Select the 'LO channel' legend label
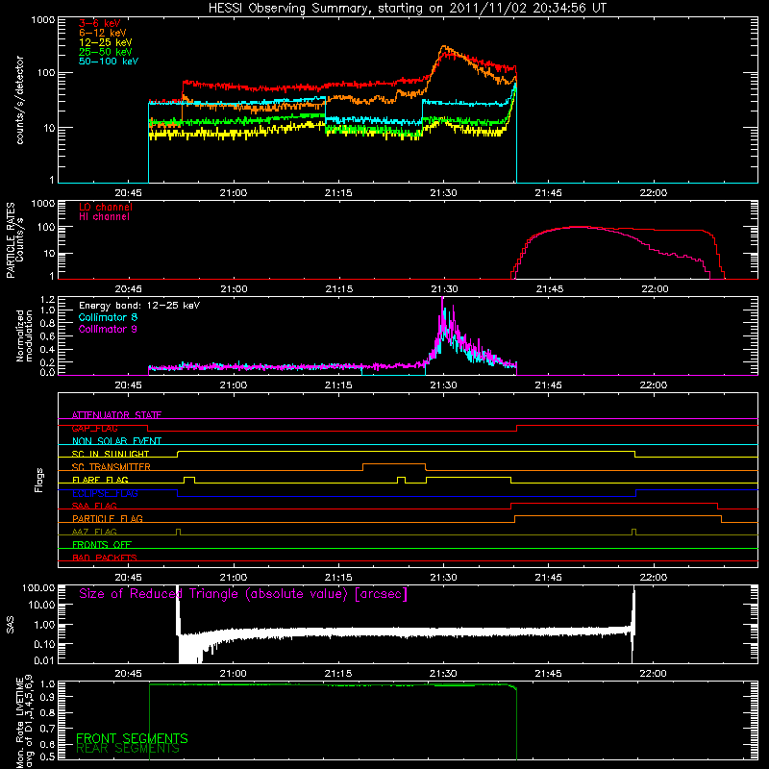Screen dimensions: 769x769 106,207
